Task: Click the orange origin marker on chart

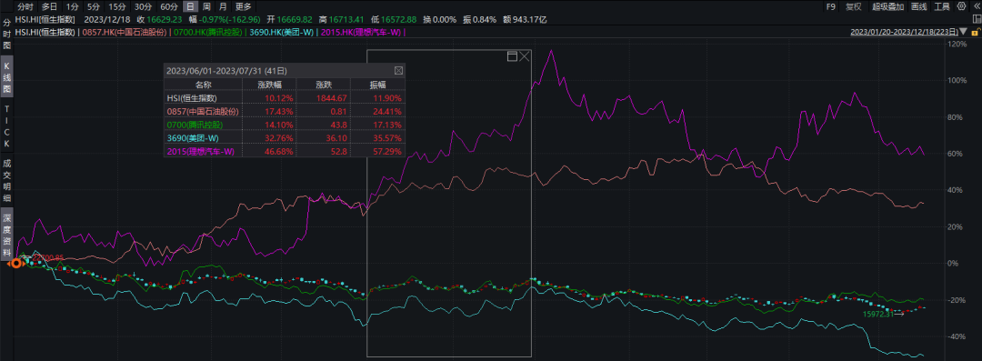Action: (x=15, y=264)
